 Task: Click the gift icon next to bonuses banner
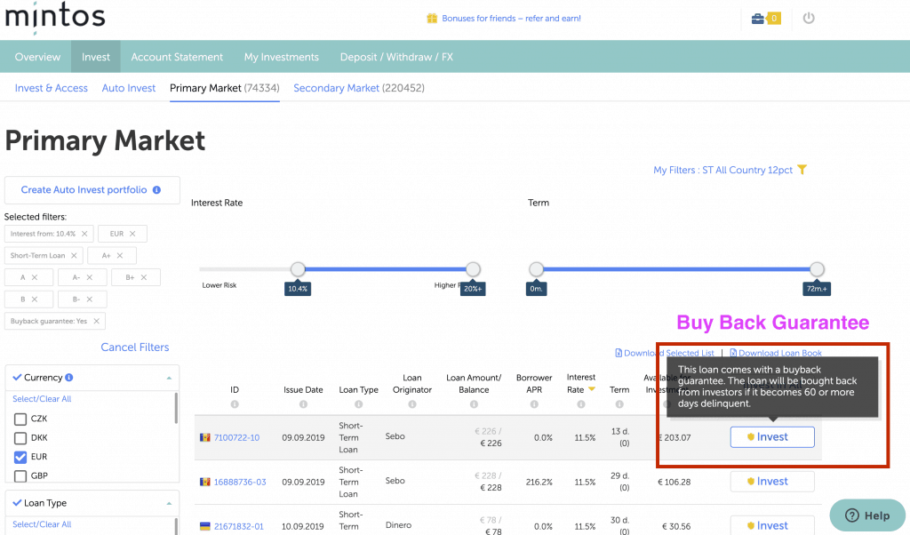[x=433, y=17]
